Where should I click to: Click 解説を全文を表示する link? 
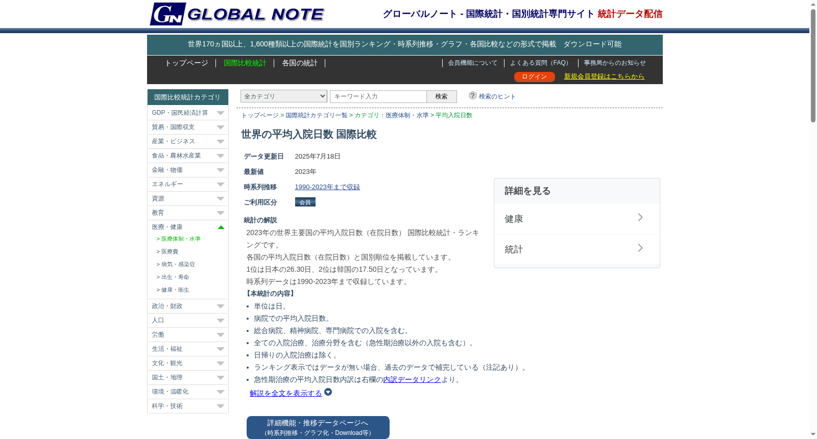click(286, 393)
